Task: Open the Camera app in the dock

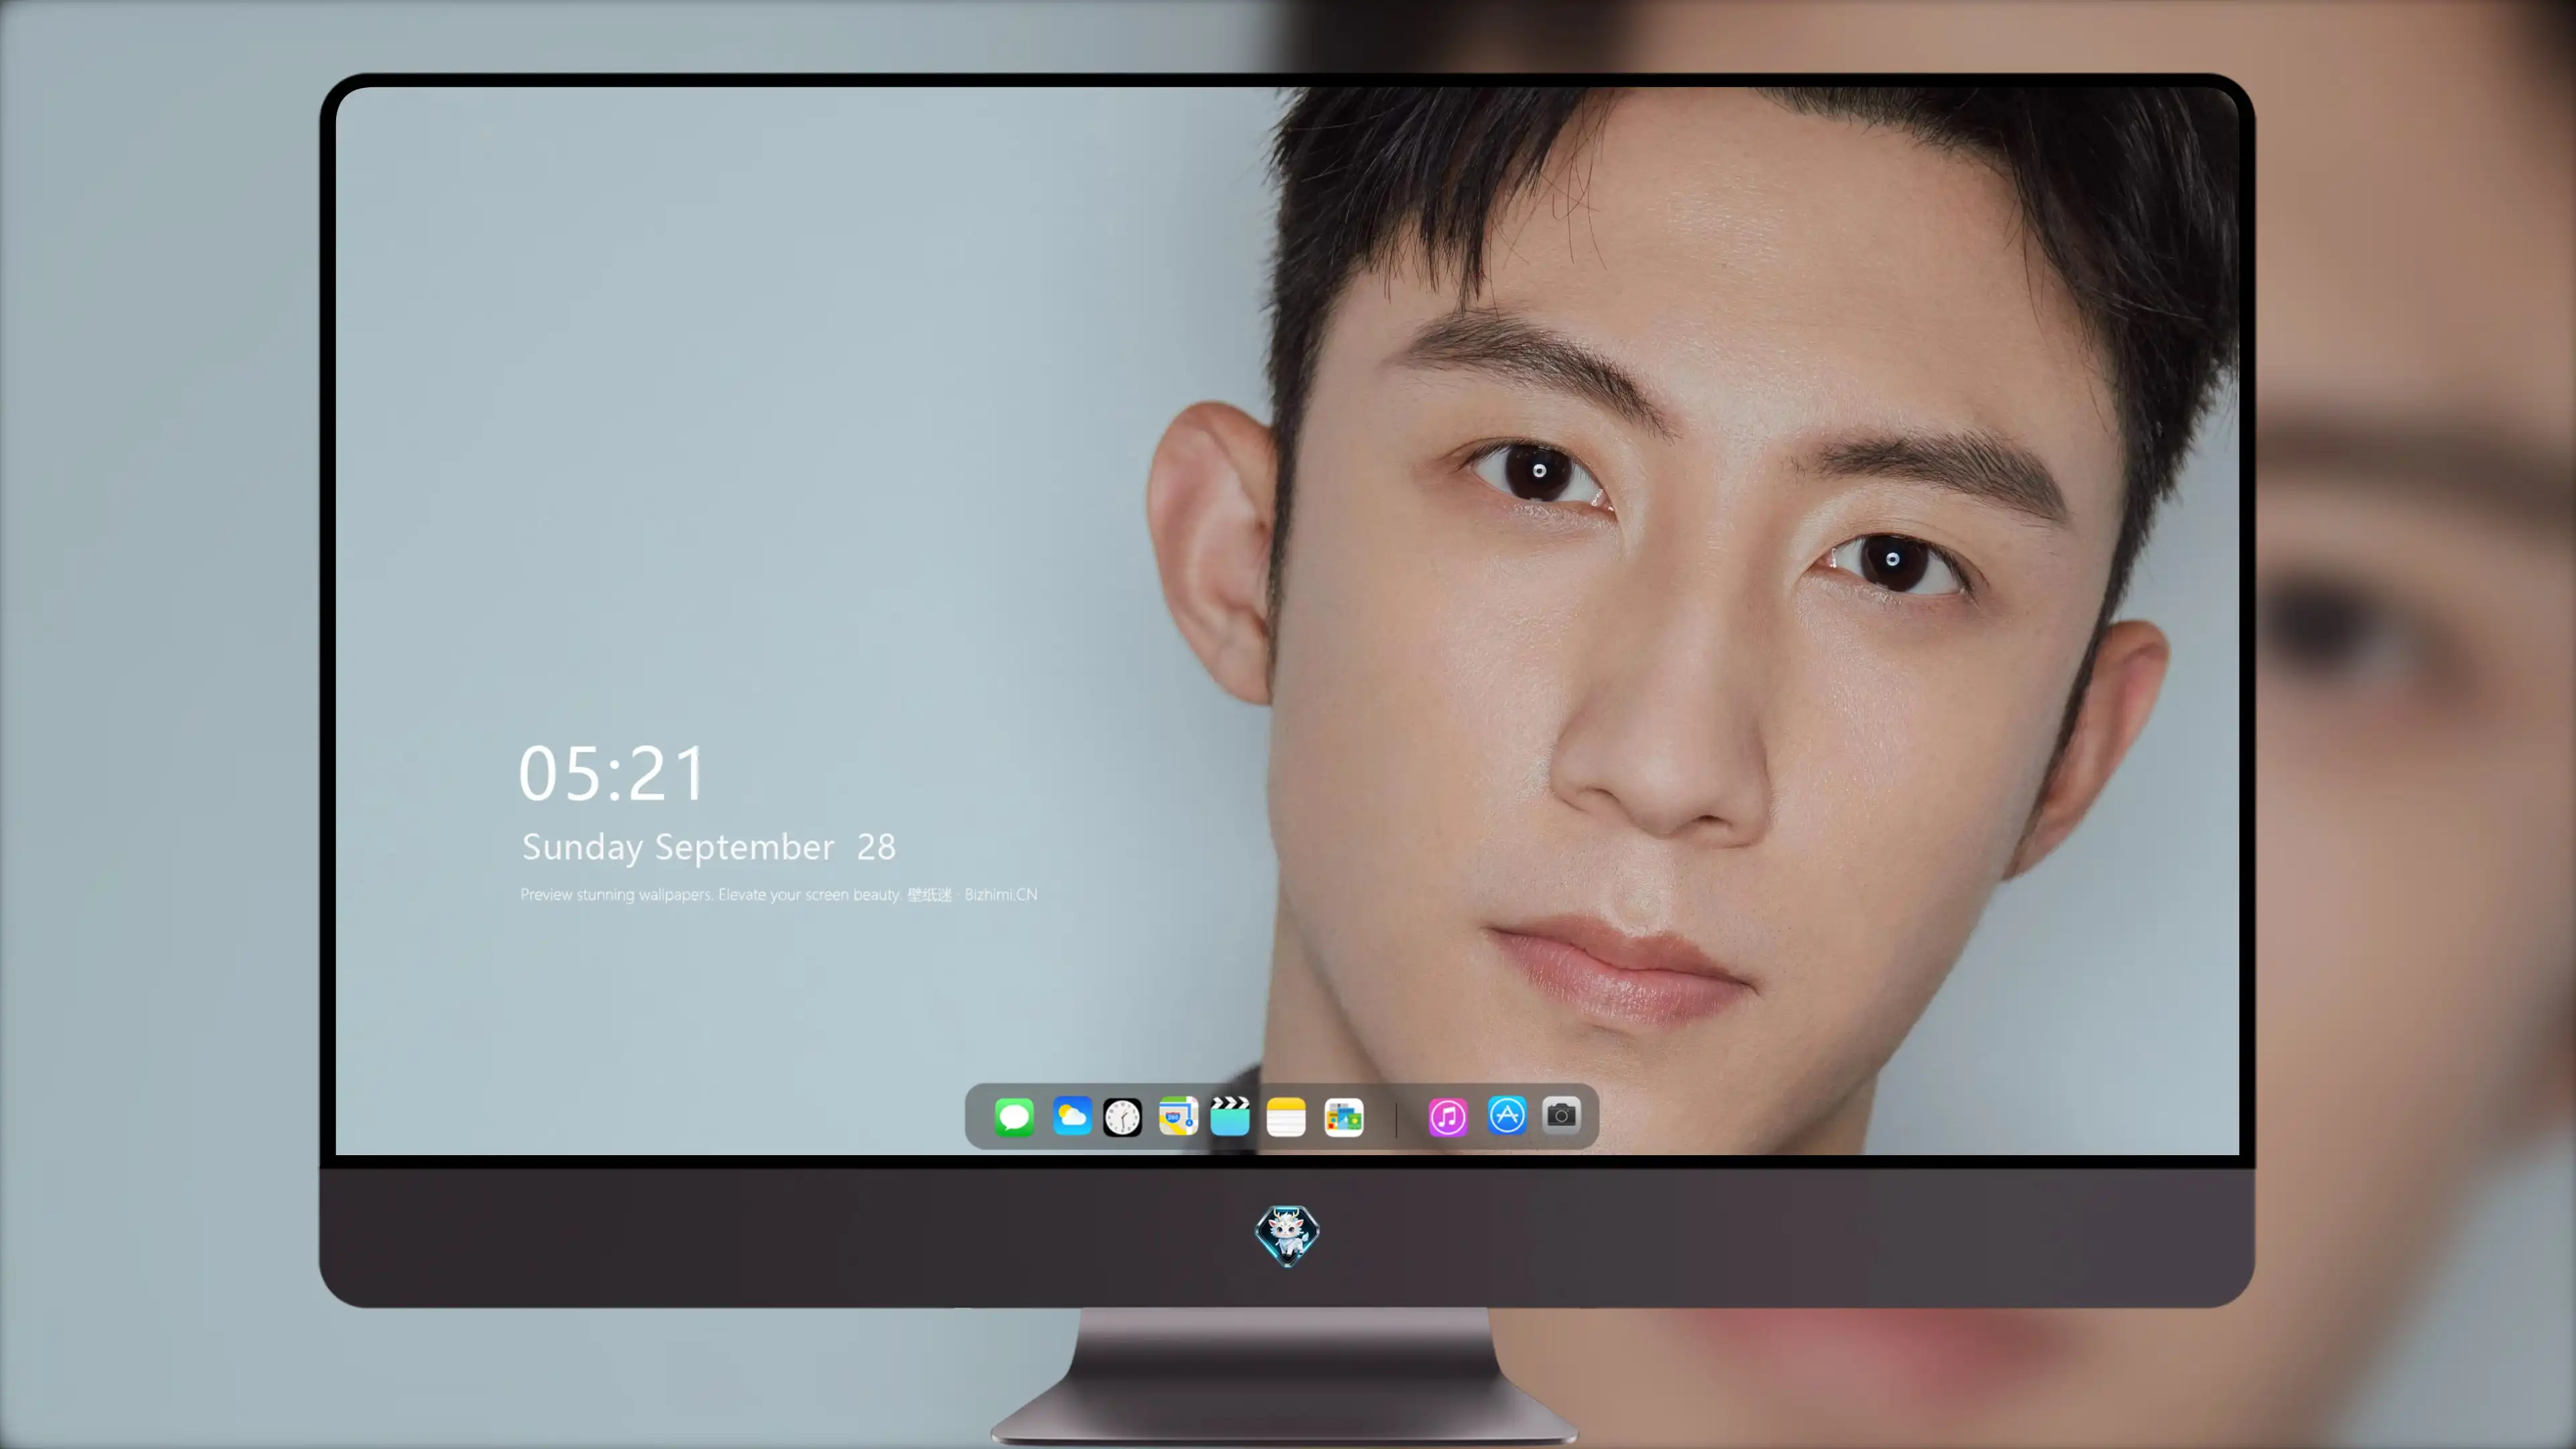Action: click(x=1561, y=1115)
